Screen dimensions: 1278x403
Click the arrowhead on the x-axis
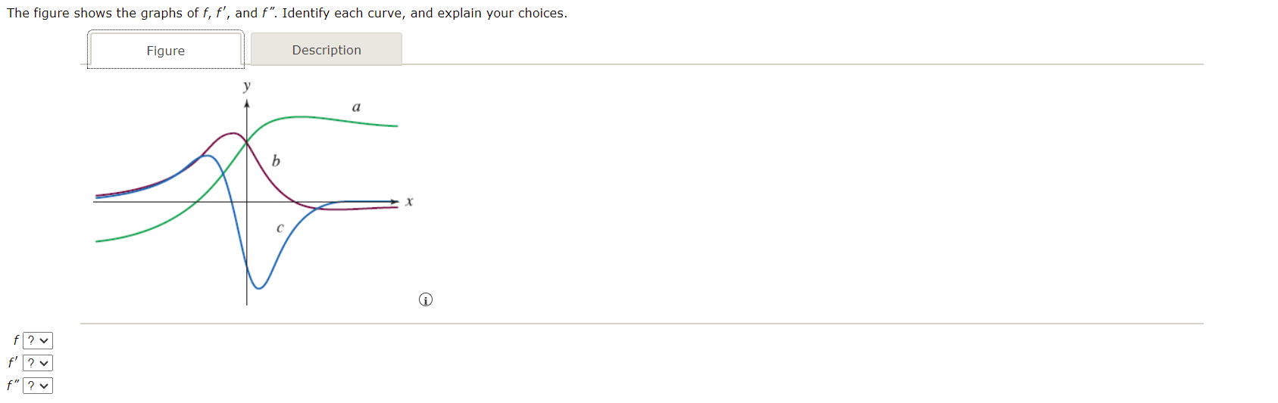click(394, 201)
